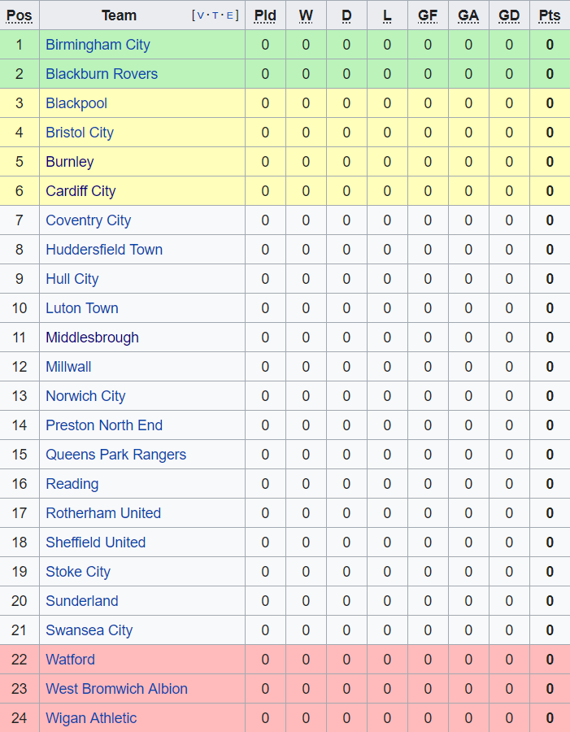Select Queens Park Rangers link
The width and height of the screenshot is (570, 732).
[115, 455]
